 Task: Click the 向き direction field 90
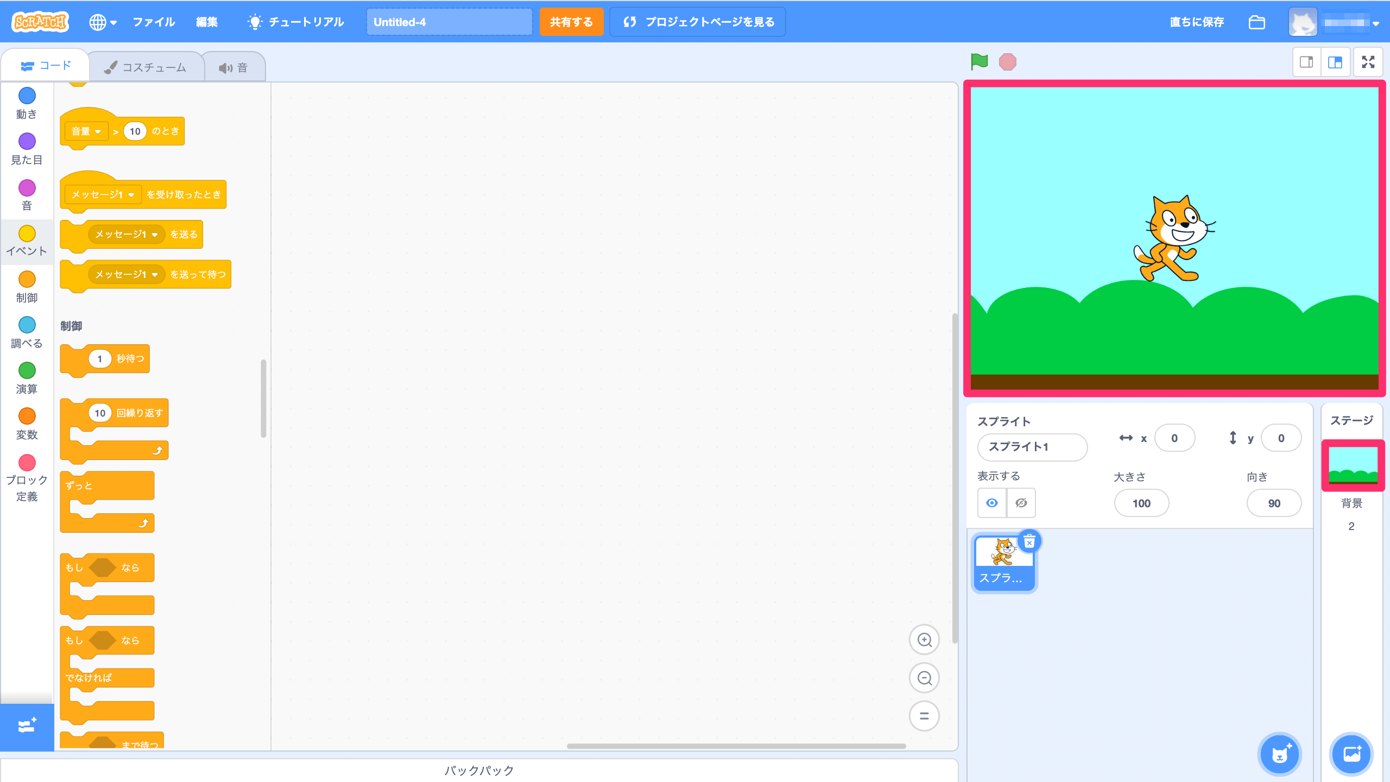click(1274, 503)
